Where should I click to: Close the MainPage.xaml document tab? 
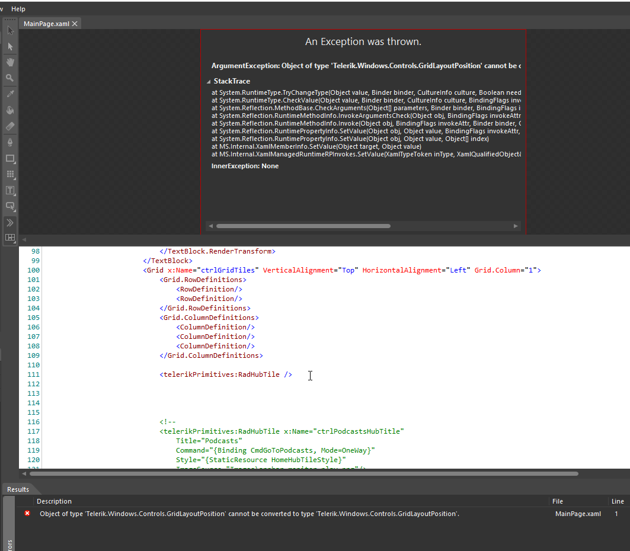tap(75, 24)
